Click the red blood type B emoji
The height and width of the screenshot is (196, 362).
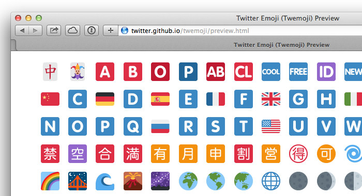133,72
